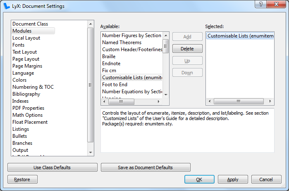Open Local Layout settings
Image resolution: width=289 pixels, height=191 pixels.
pos(26,38)
